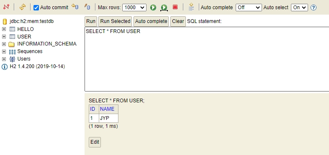Screen dimensions: 329x155
Task: Open the Auto complete dropdown
Action: pos(249,8)
